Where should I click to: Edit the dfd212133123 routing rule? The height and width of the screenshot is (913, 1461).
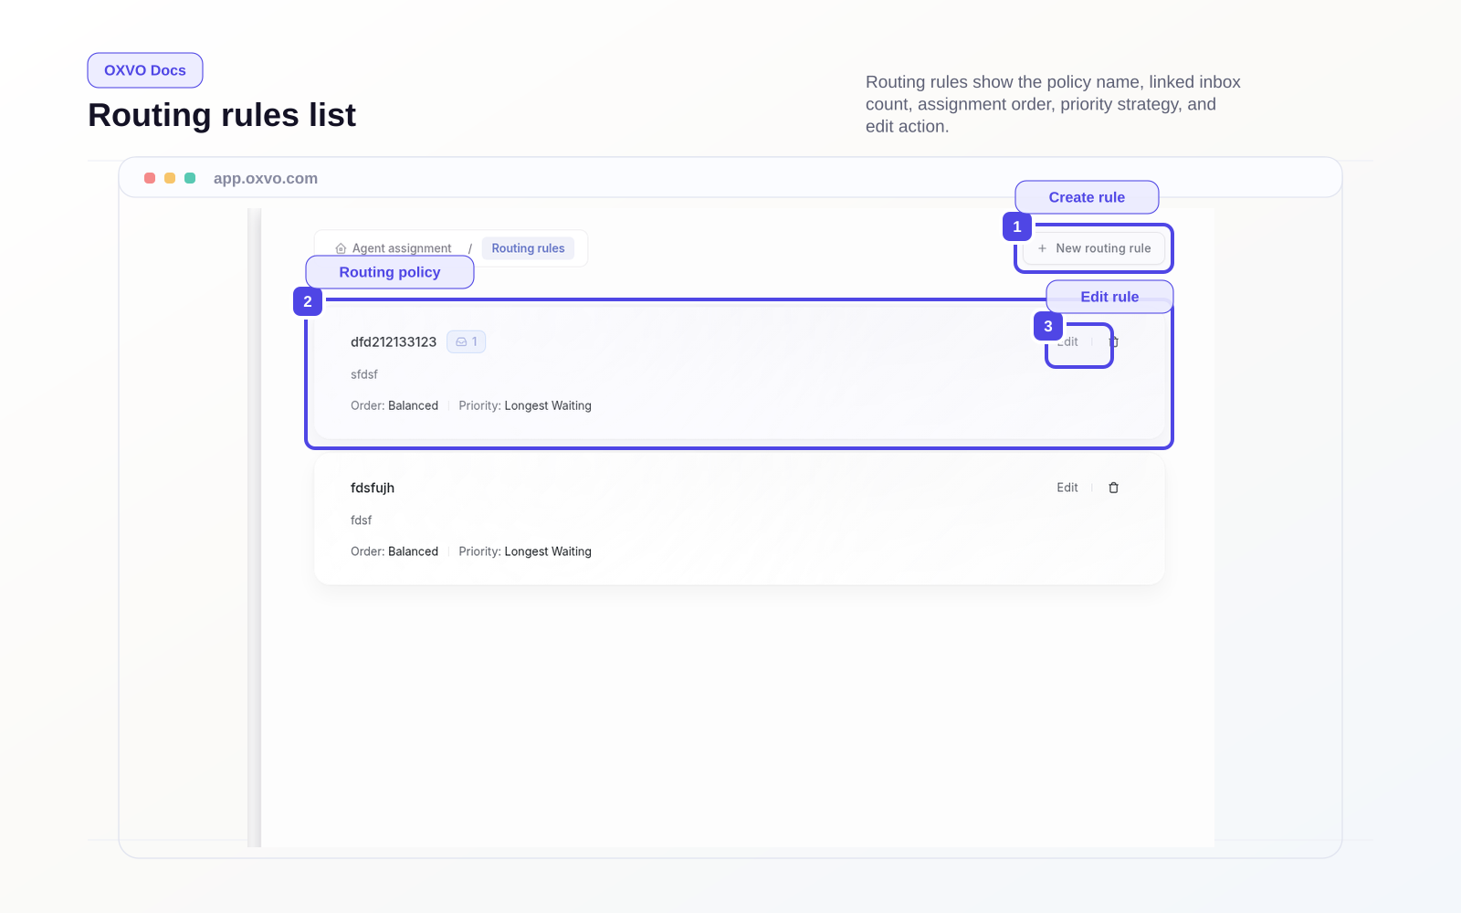tap(1067, 341)
